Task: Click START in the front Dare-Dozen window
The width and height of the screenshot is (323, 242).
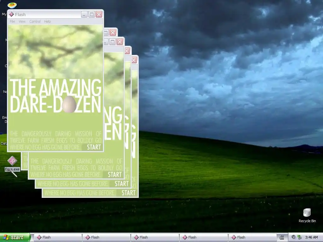Action: click(x=94, y=147)
